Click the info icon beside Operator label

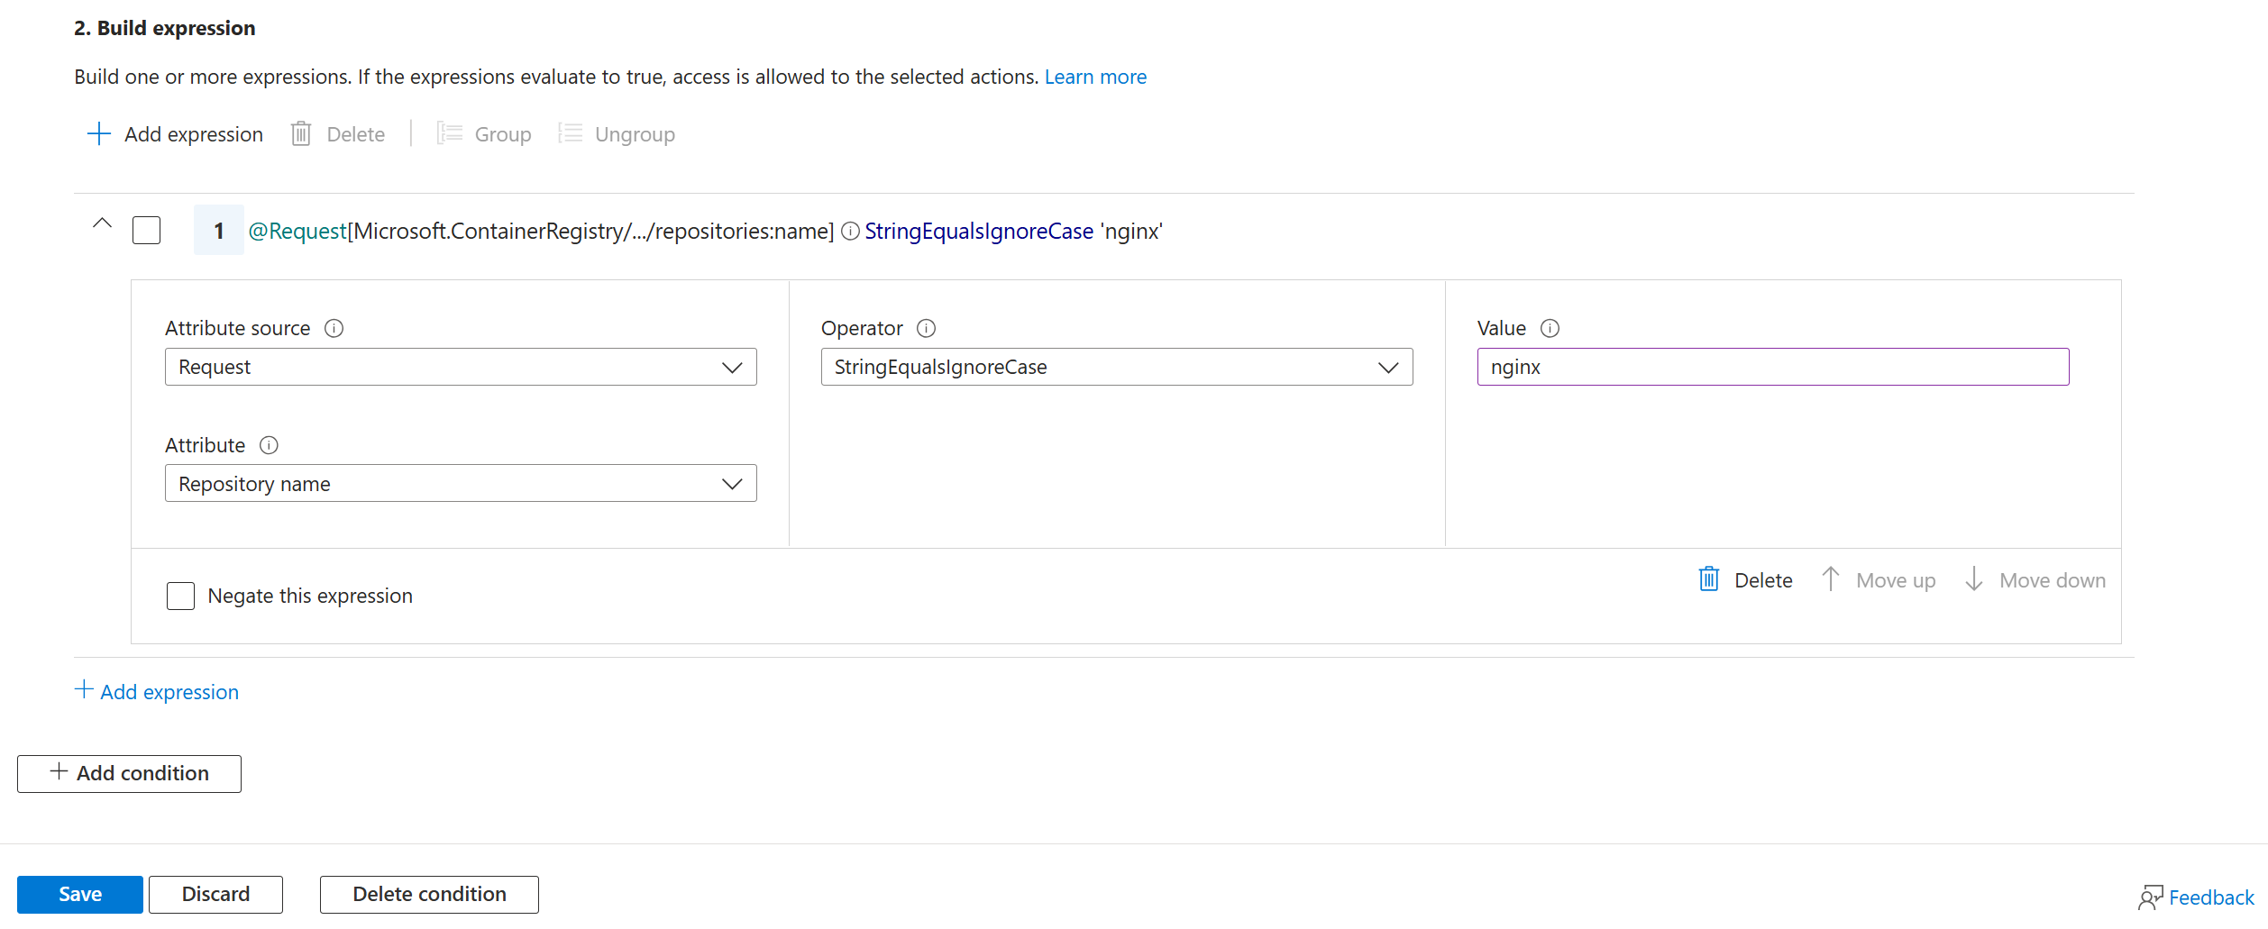(x=927, y=329)
